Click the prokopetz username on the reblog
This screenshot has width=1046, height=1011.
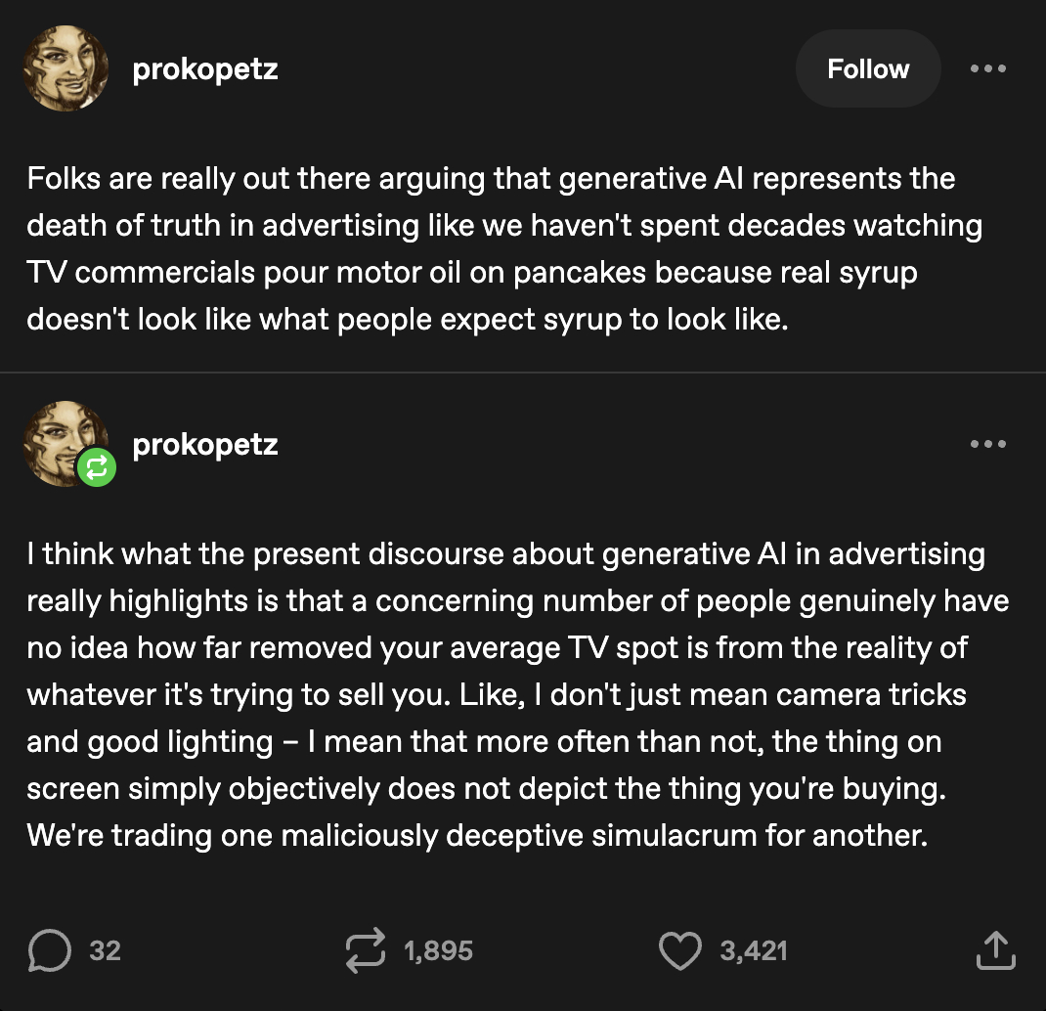click(x=205, y=445)
